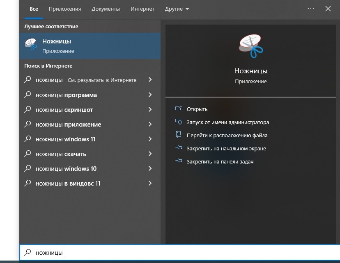Click search icon beside См. результаты в Интернете
Image resolution: width=340 pixels, height=263 pixels.
(28, 79)
